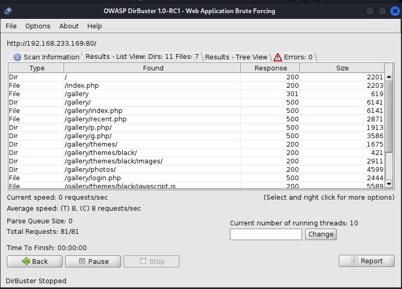Viewport: 402px width, 289px height.
Task: Click the vertical scrollbar thumb in results
Action: point(389,117)
